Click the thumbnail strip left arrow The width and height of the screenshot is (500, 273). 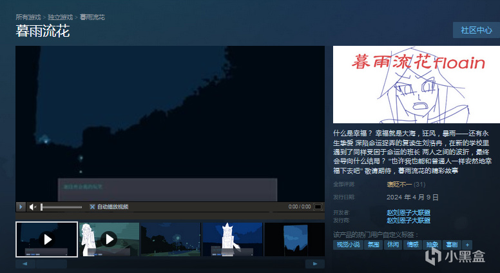(x=25, y=264)
